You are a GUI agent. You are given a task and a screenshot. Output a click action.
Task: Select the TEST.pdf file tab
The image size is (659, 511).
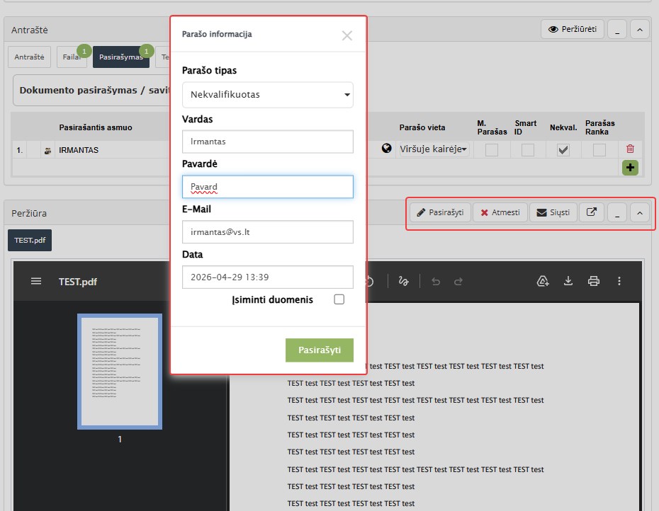pyautogui.click(x=30, y=241)
